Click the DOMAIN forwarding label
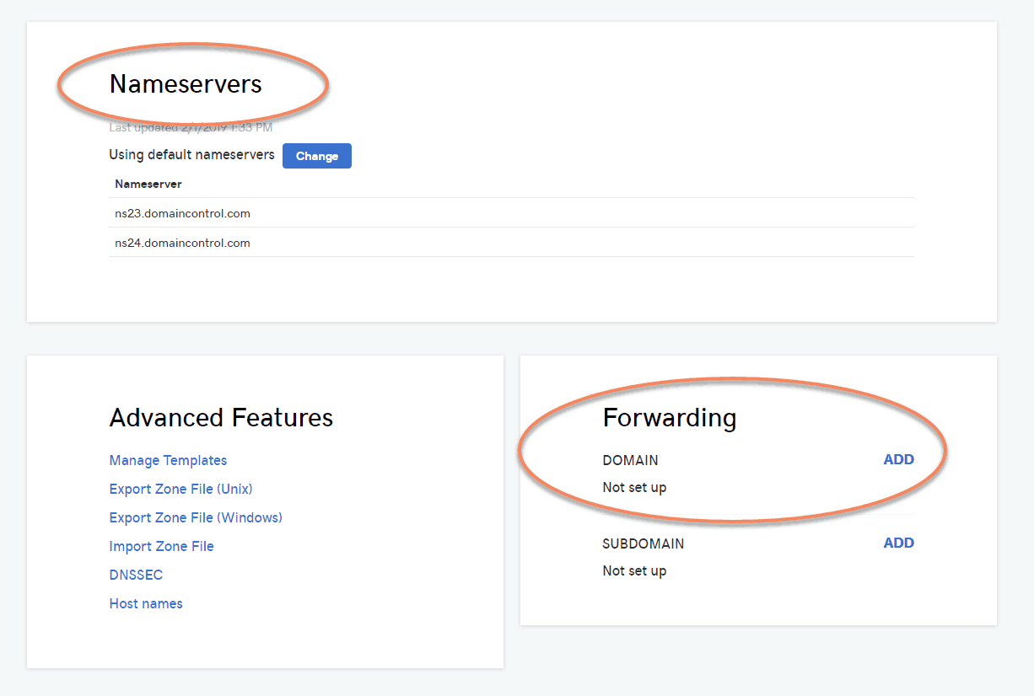 tap(629, 460)
